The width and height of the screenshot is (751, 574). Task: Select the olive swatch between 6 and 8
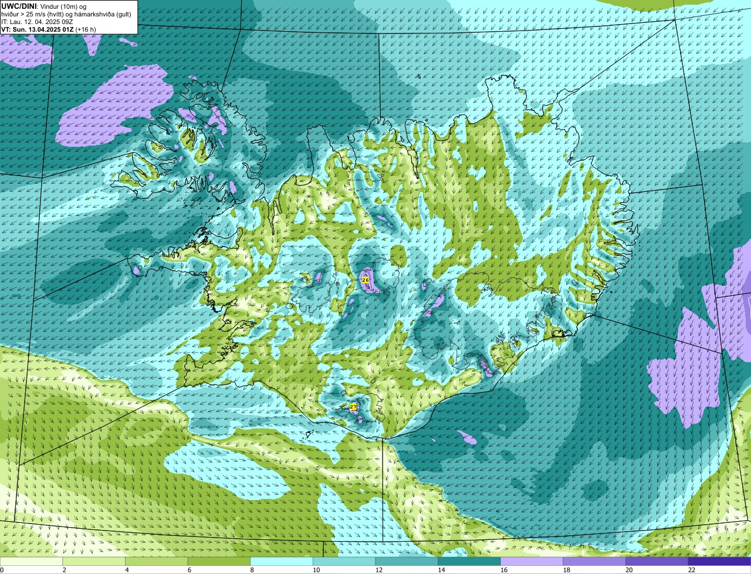[219, 562]
